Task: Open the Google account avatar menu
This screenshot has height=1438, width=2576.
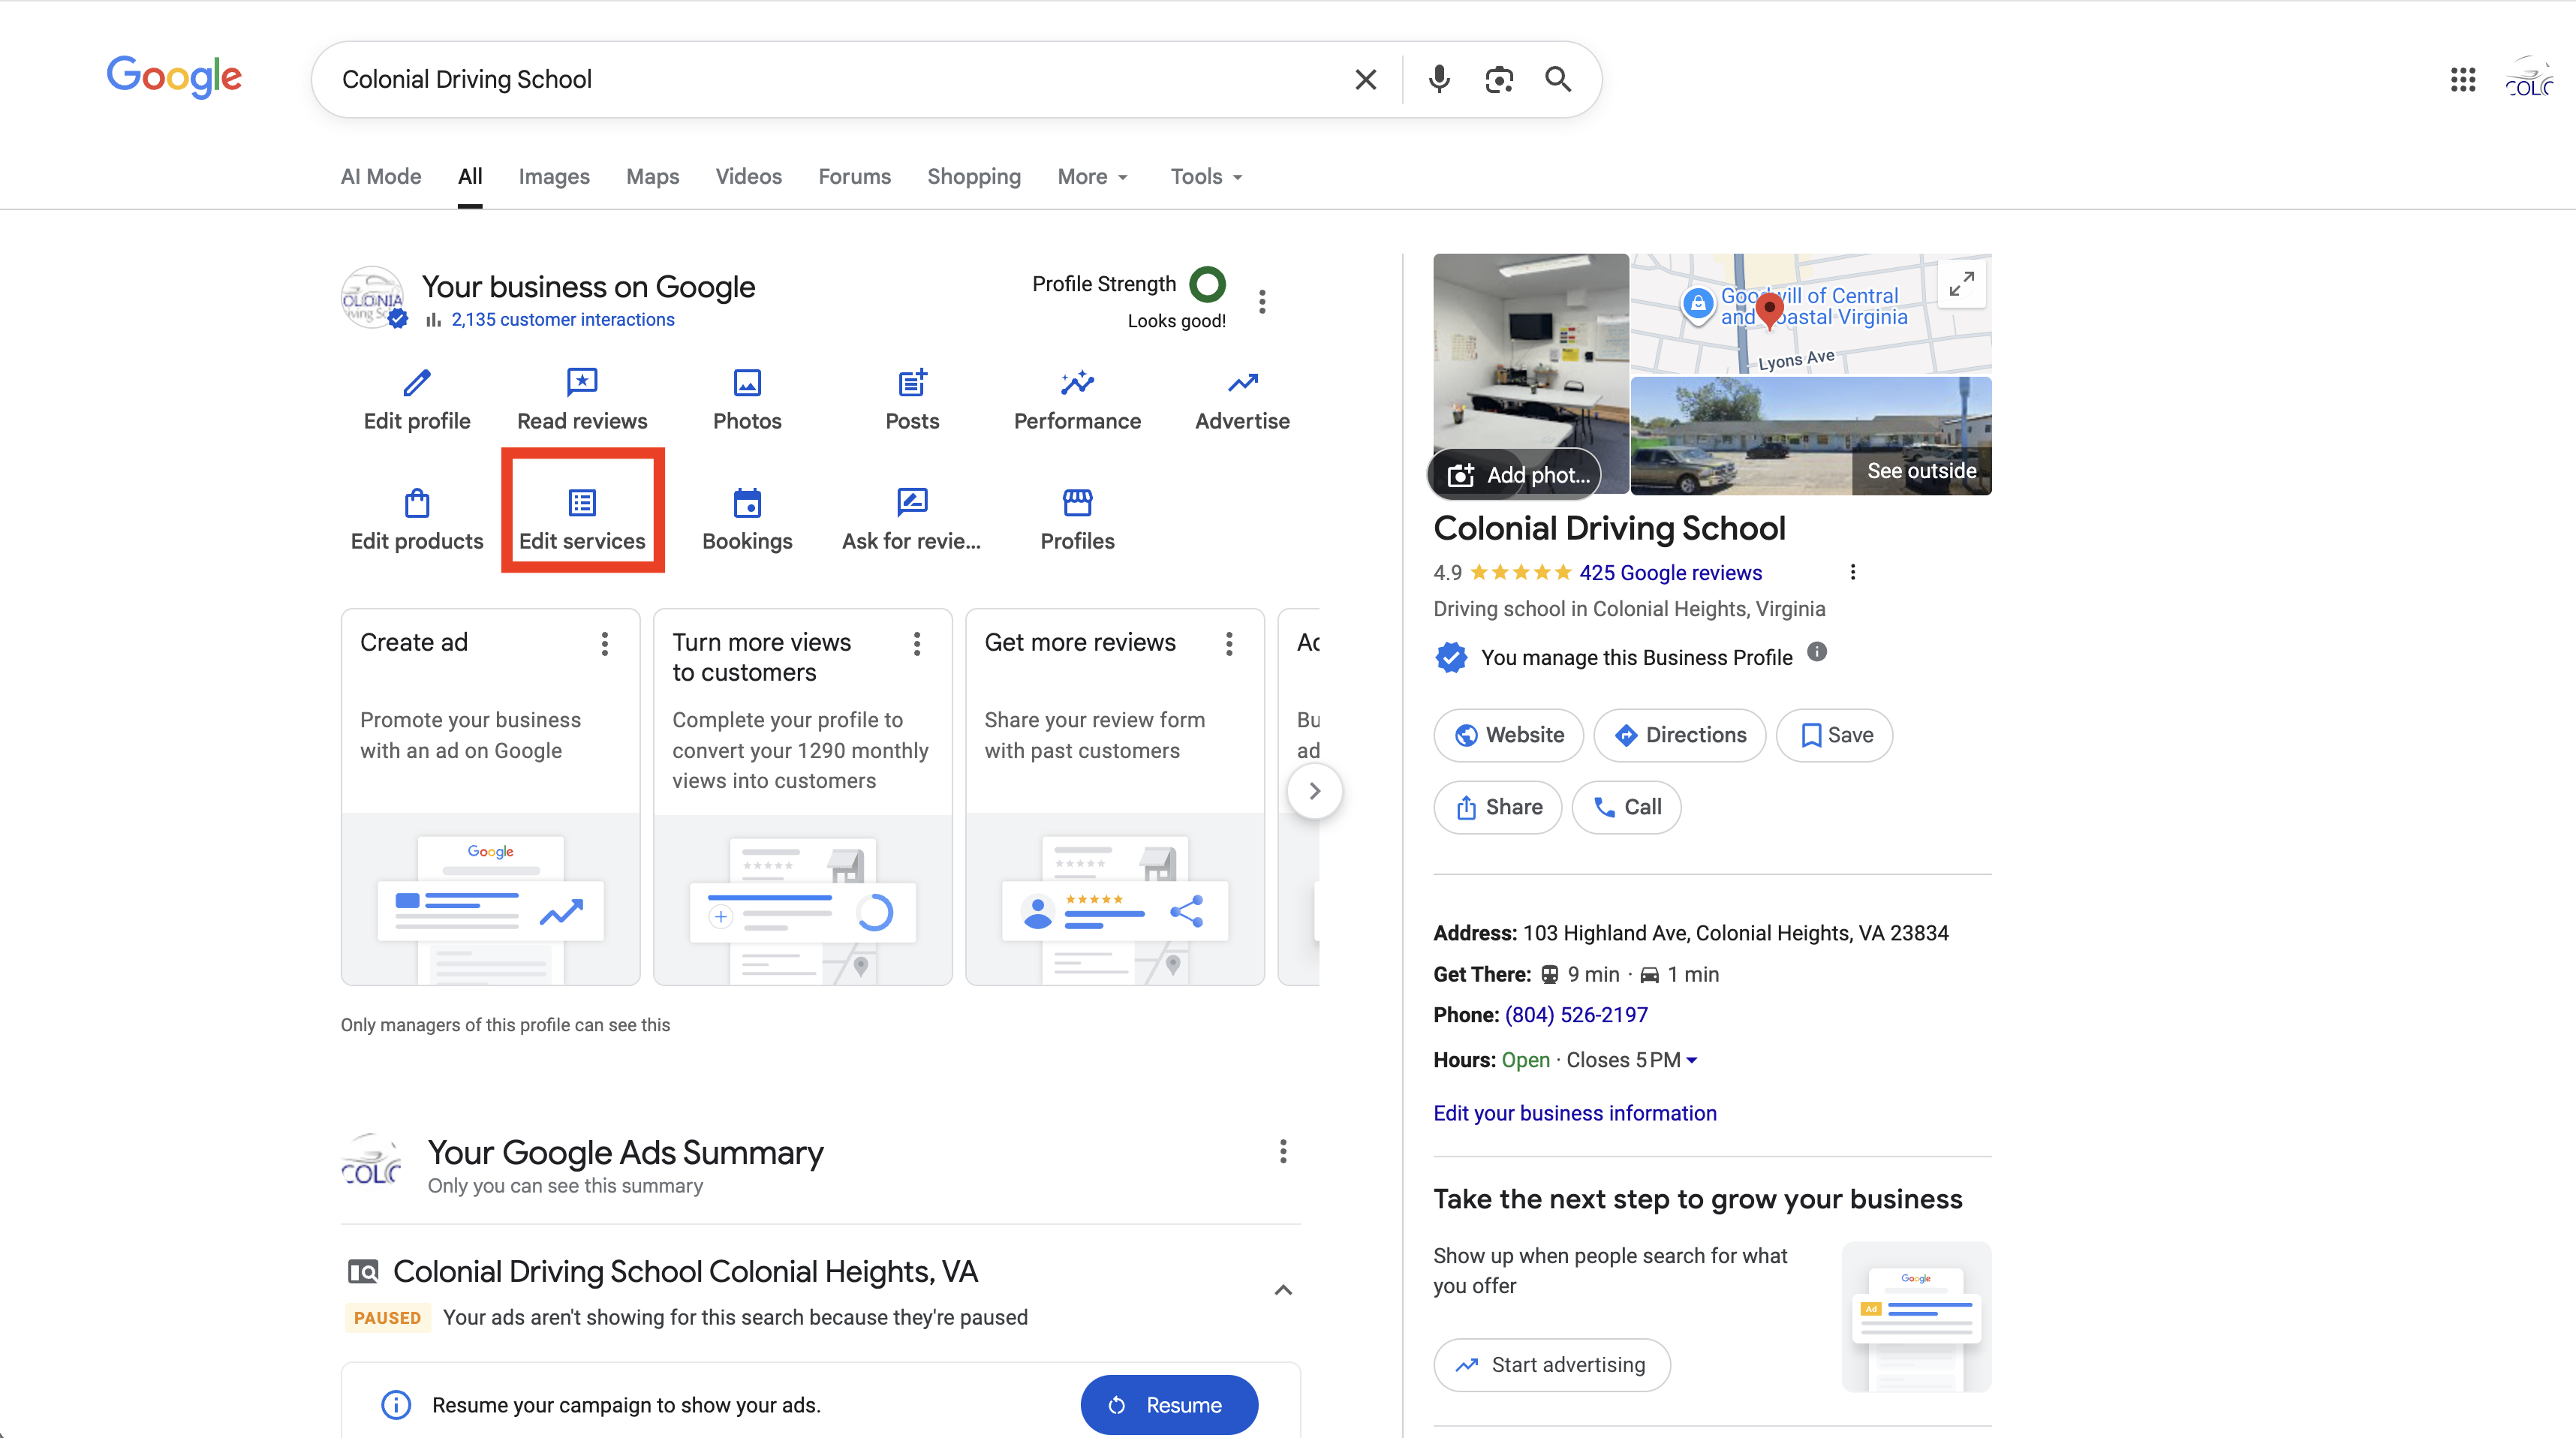Action: [x=2529, y=79]
